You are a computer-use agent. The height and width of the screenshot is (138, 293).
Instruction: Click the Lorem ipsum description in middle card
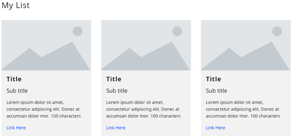[x=143, y=109]
